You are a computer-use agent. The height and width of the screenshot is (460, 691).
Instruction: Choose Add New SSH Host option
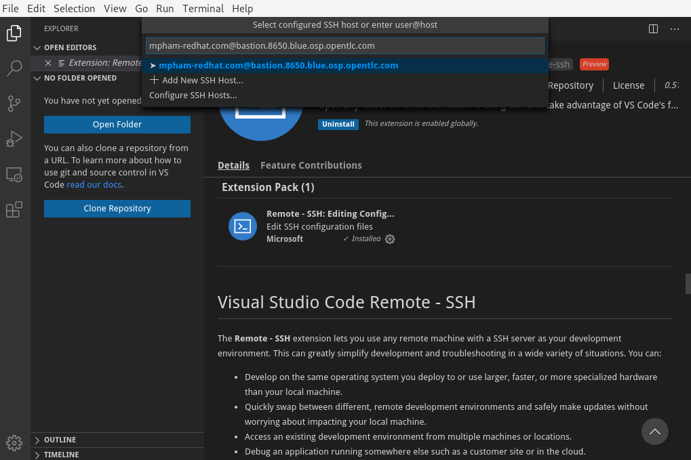345,80
